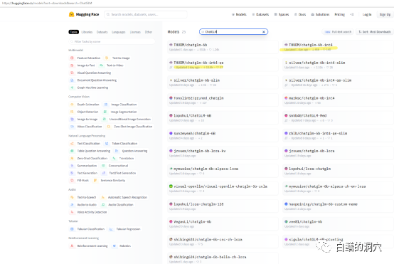The width and height of the screenshot is (394, 264).
Task: Open the Spaces navigation item
Action: (x=282, y=14)
